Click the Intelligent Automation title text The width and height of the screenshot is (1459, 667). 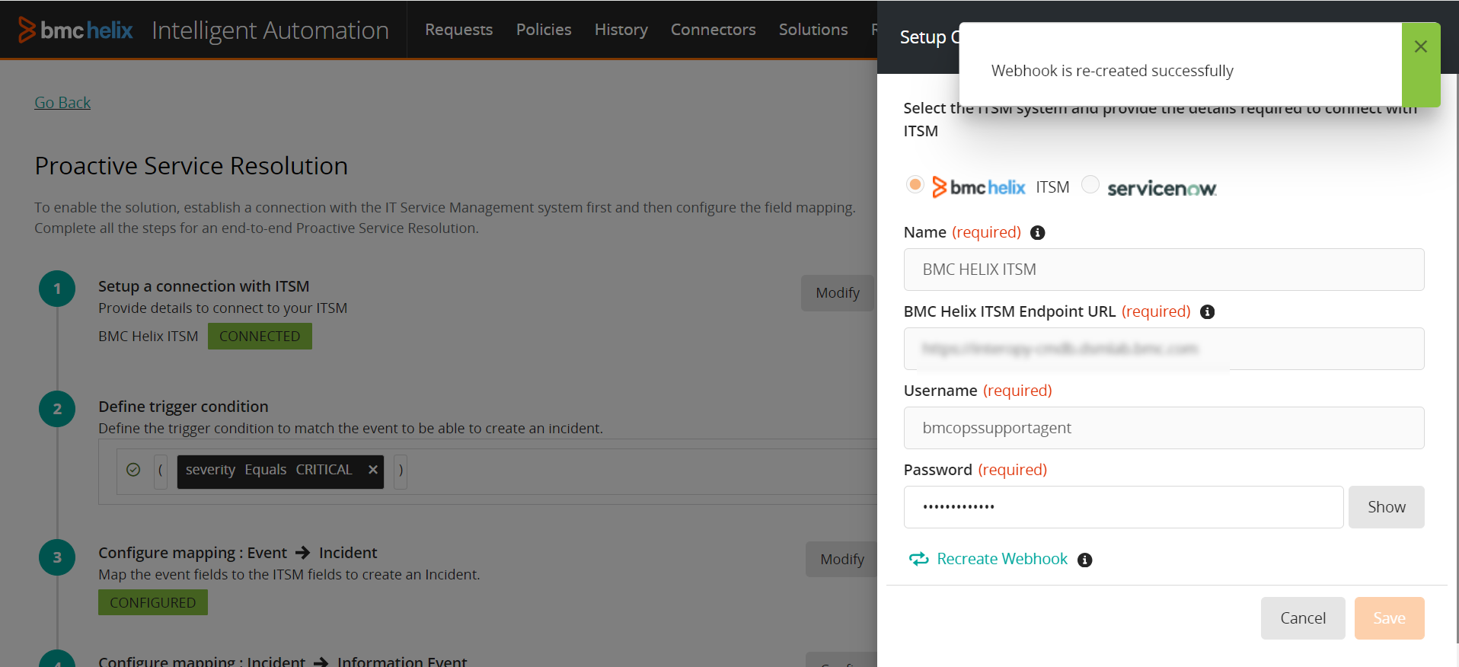[270, 30]
